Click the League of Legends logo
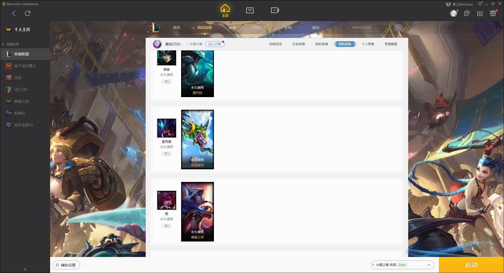Viewport: 504px width, 273px height. 155,28
